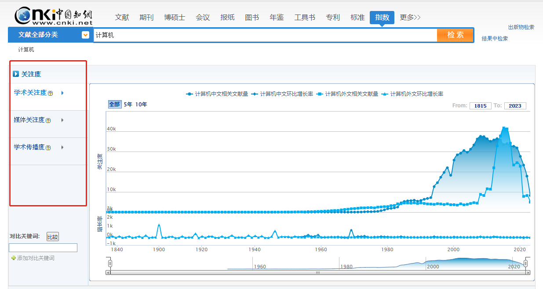
Task: Switch to the 工具书 tab
Action: (305, 18)
